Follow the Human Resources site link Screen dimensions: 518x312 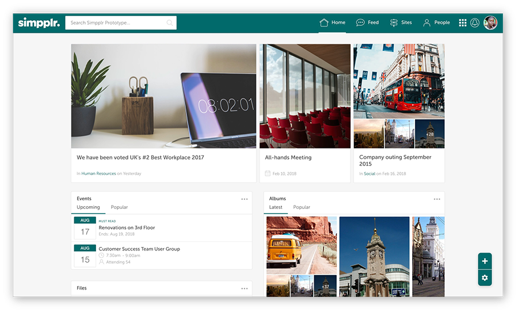[98, 173]
